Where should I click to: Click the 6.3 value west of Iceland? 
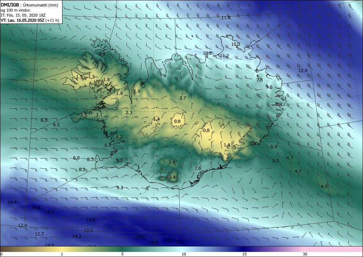coord(44,120)
